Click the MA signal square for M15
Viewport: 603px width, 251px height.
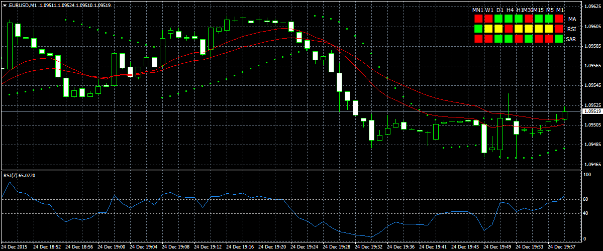pyautogui.click(x=539, y=19)
